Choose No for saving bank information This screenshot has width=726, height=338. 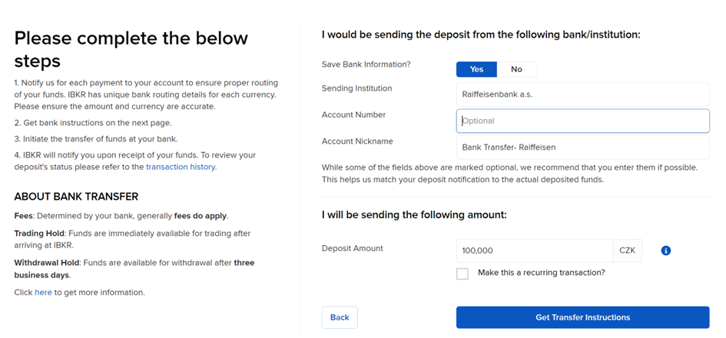pyautogui.click(x=516, y=69)
